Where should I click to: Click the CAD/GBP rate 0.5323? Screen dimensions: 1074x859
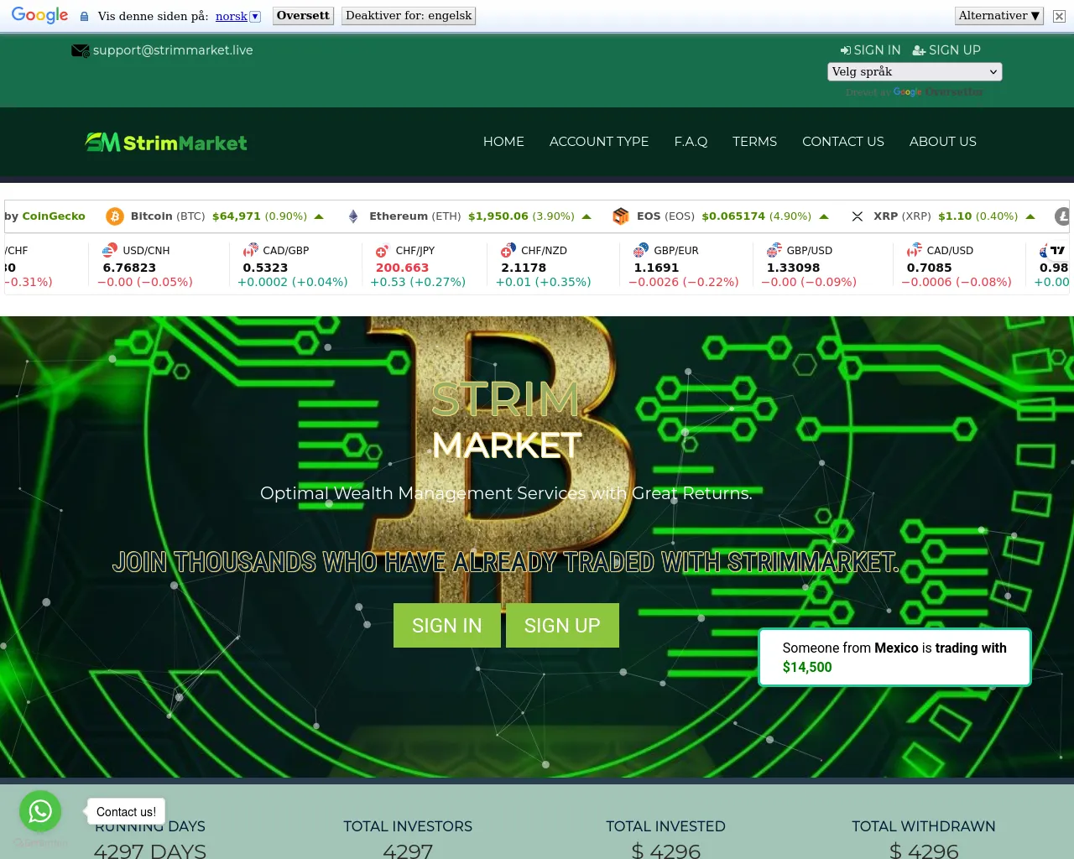click(x=265, y=268)
